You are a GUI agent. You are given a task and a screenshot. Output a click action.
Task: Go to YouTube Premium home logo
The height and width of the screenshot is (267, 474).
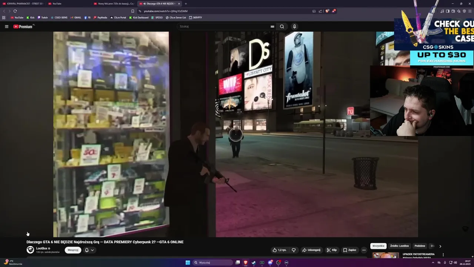23,26
